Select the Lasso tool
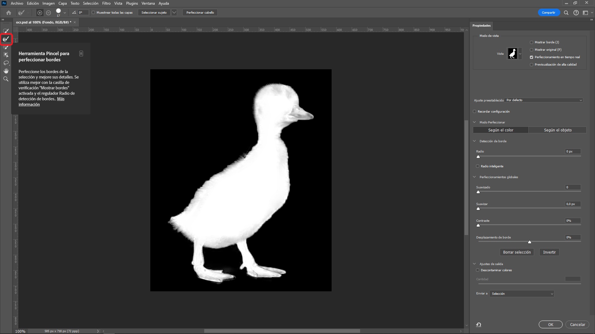Viewport: 595px width, 334px height. click(x=6, y=63)
